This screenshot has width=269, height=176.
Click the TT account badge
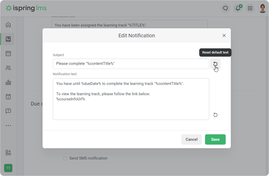(8, 168)
